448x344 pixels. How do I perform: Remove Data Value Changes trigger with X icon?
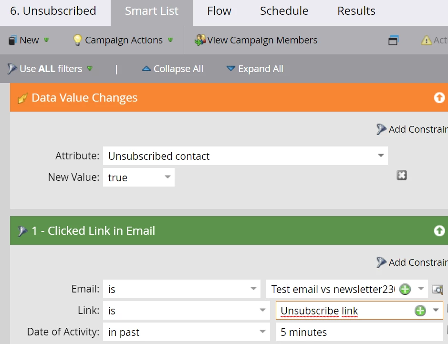click(401, 175)
